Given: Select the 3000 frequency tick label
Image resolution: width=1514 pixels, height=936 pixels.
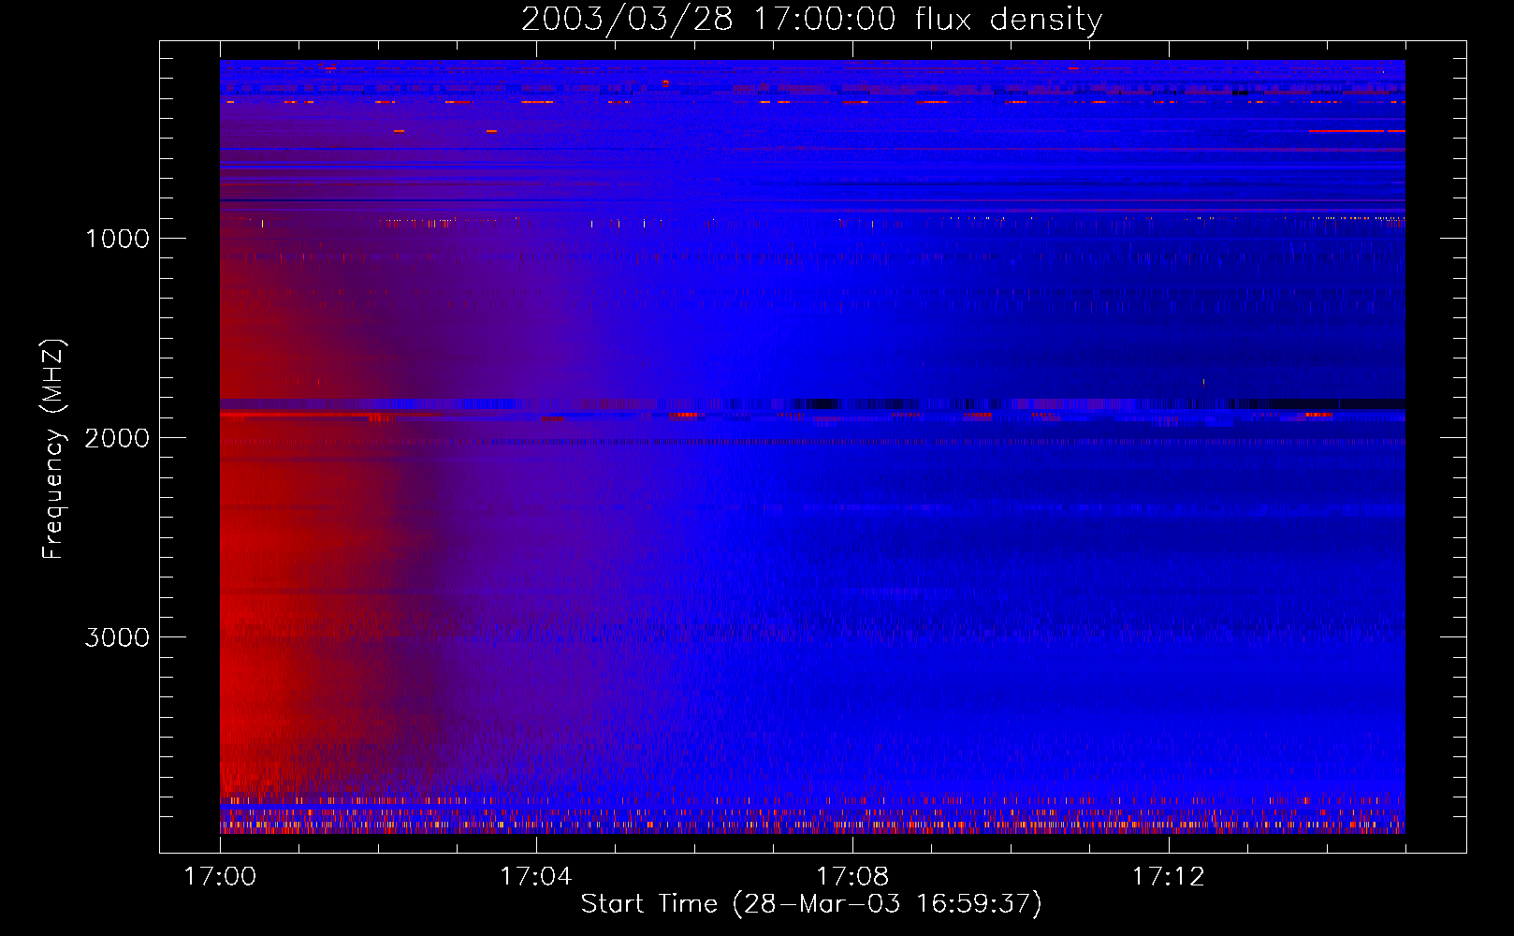Looking at the screenshot, I should coord(117,637).
